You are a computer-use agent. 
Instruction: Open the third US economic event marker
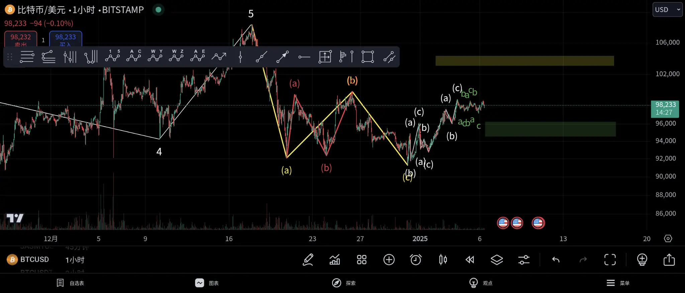(538, 223)
